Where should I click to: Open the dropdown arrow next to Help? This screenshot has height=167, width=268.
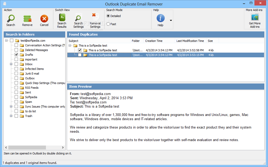171,20
